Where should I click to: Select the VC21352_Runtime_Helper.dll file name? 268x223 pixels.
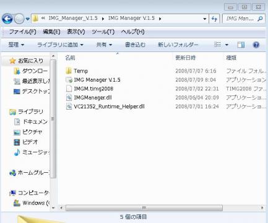tap(109, 107)
